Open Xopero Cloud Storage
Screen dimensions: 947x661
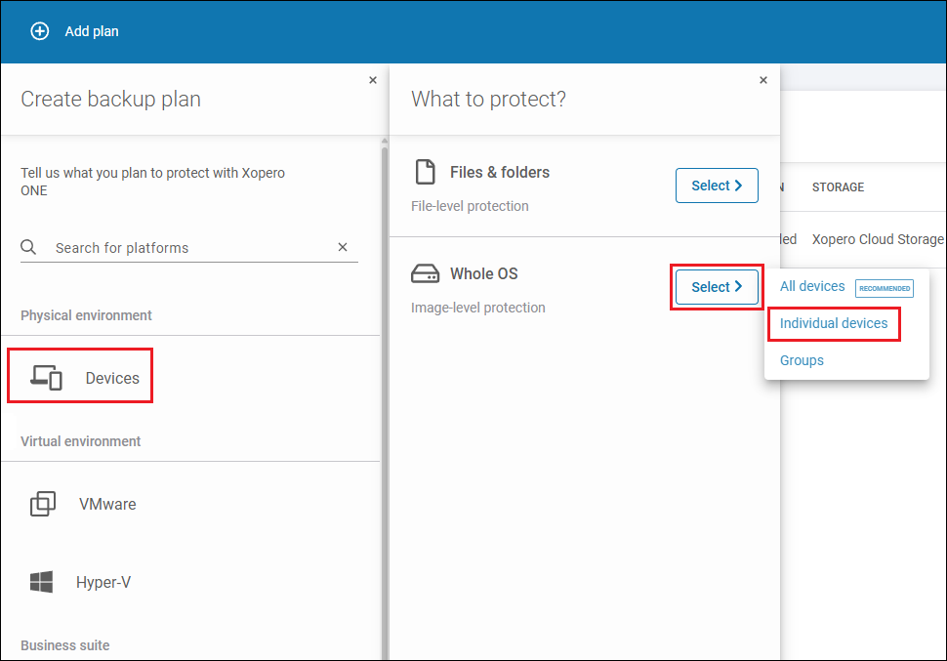877,238
